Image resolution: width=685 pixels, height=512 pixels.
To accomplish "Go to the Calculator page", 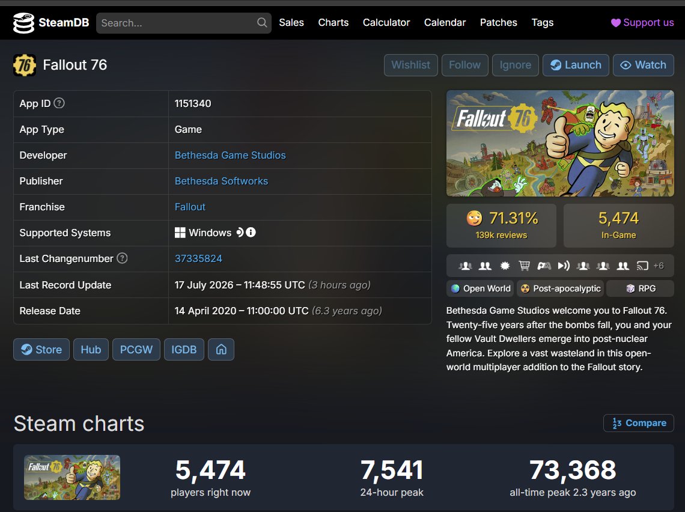I will click(x=386, y=23).
